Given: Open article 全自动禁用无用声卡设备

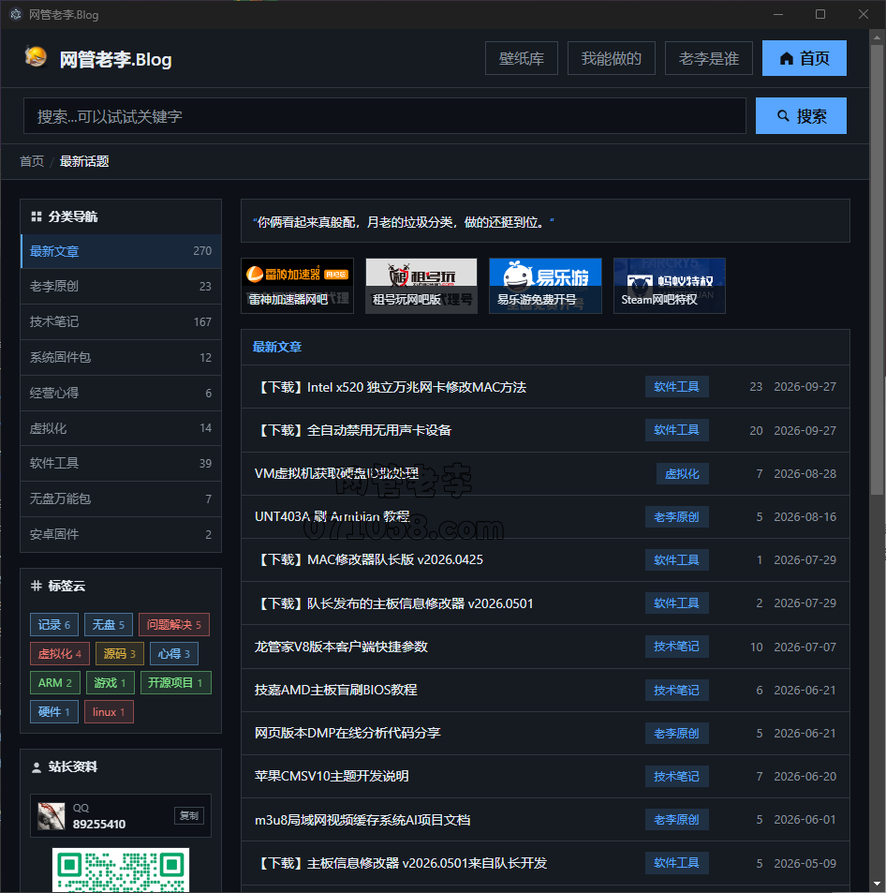Looking at the screenshot, I should (x=353, y=430).
